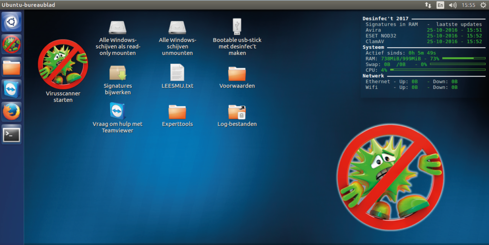Viewport: 489px width, 245px height.
Task: Open the sound volume indicator
Action: tap(453, 5)
